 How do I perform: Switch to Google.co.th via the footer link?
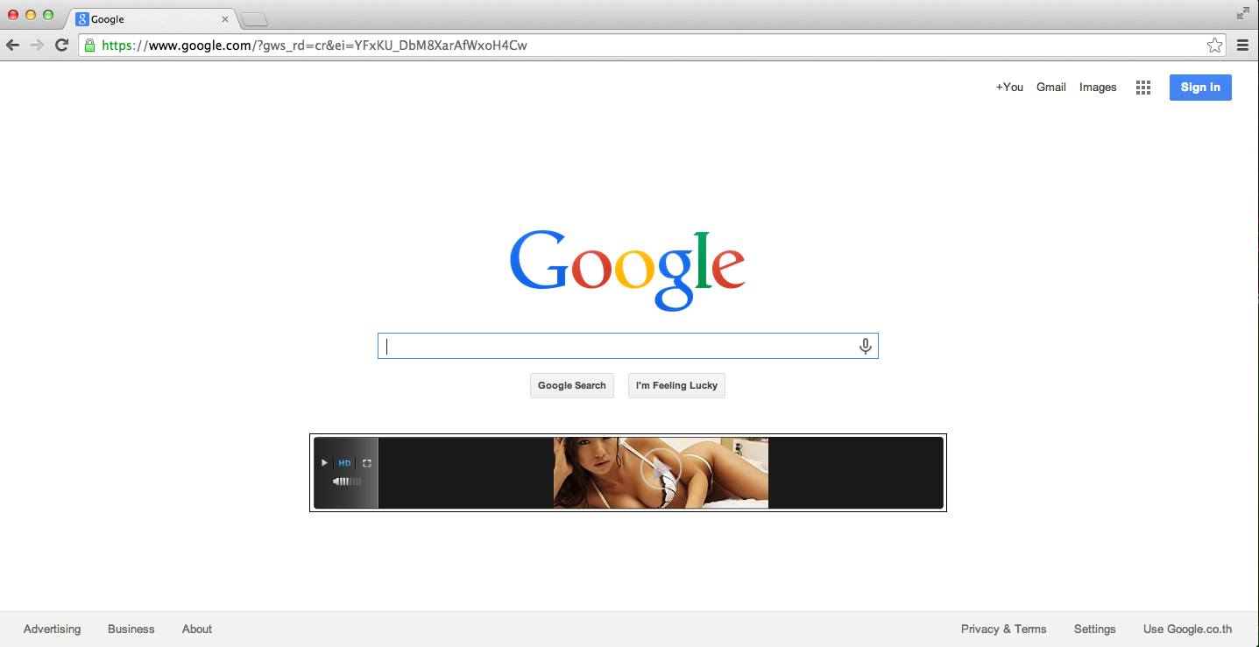(x=1187, y=629)
